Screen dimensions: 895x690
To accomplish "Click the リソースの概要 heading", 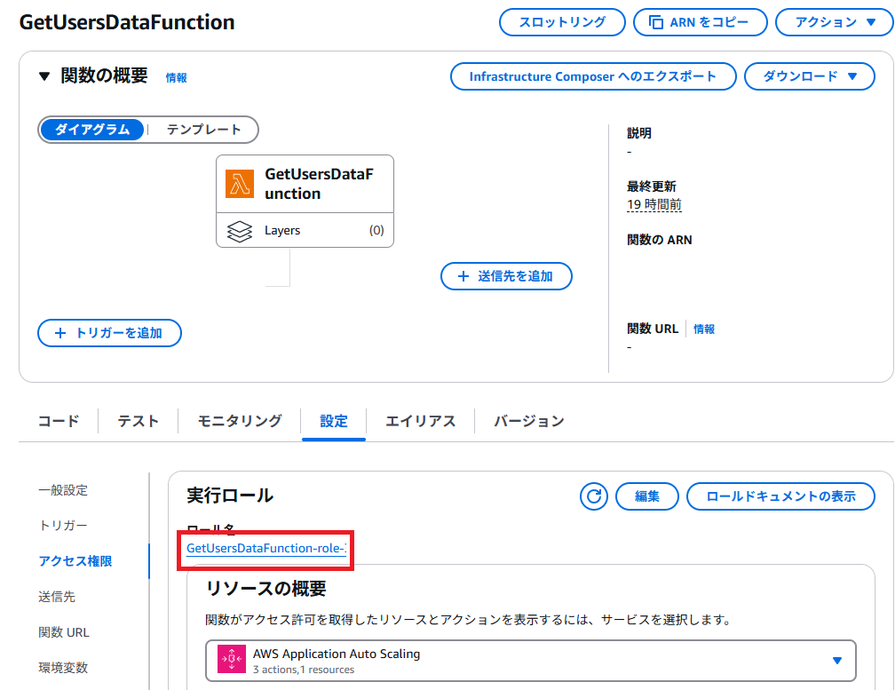I will click(266, 589).
